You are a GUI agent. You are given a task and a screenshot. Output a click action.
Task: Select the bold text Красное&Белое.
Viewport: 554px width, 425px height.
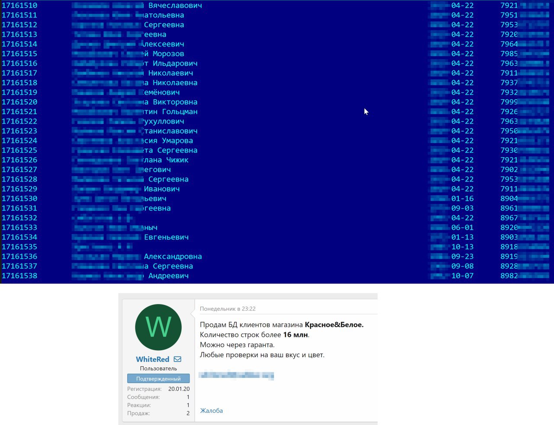(x=334, y=325)
